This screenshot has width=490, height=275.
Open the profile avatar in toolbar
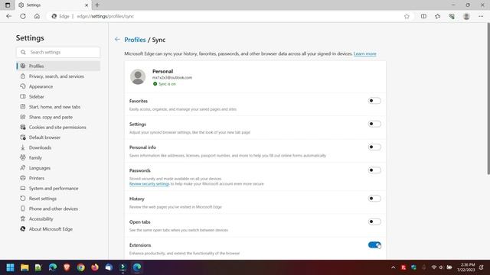coord(466,16)
